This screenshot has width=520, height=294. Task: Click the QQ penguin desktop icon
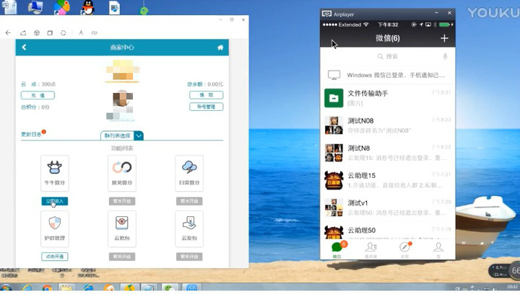click(x=88, y=7)
